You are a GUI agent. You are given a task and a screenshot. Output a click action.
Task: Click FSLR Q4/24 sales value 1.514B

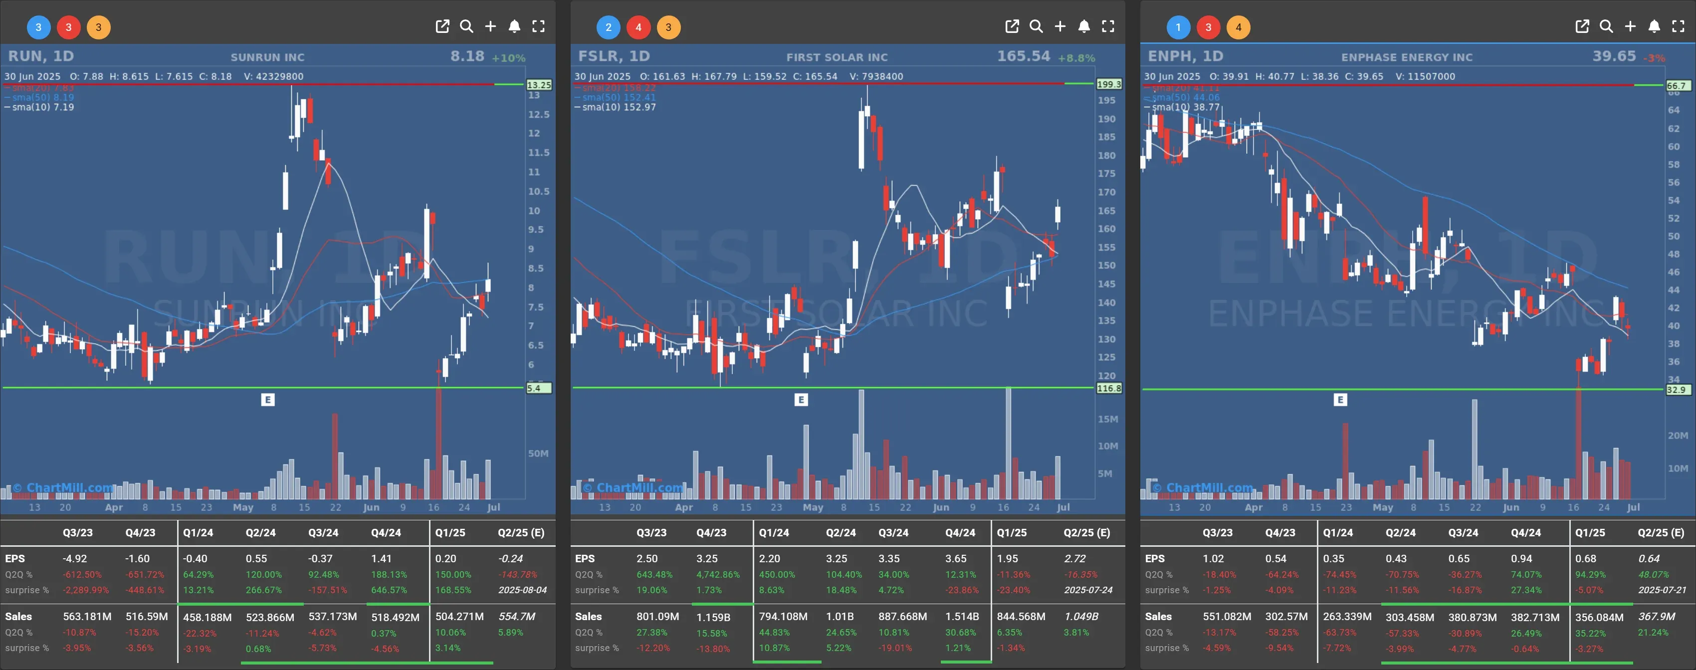962,617
